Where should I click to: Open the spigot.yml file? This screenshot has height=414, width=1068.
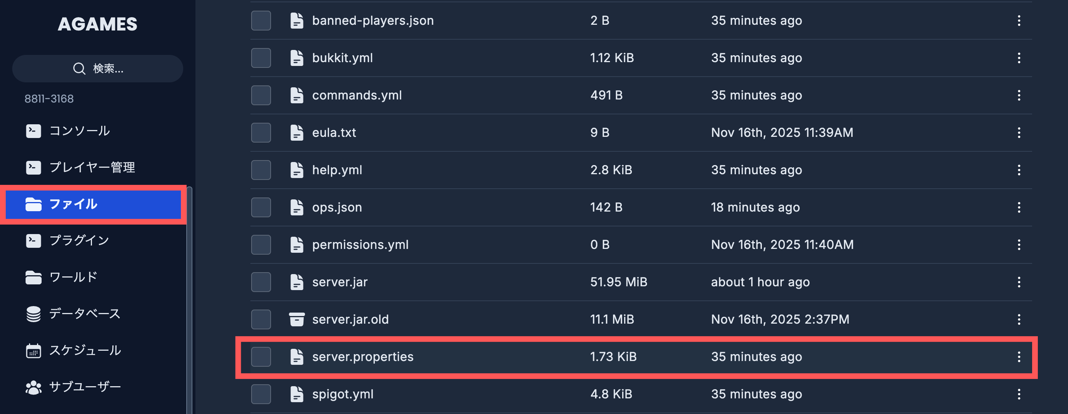pos(342,394)
